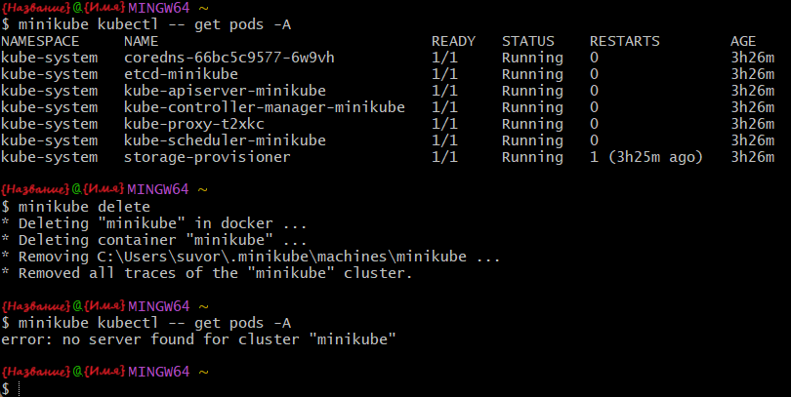Click the storage-provisioner pod name
Viewport: 791px width, 397px height.
coord(206,157)
